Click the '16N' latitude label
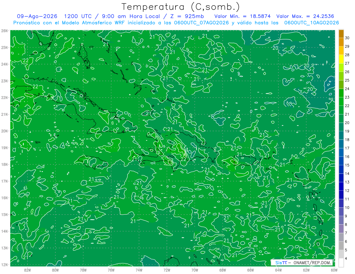This screenshot has width=355, height=274. click(x=4, y=198)
